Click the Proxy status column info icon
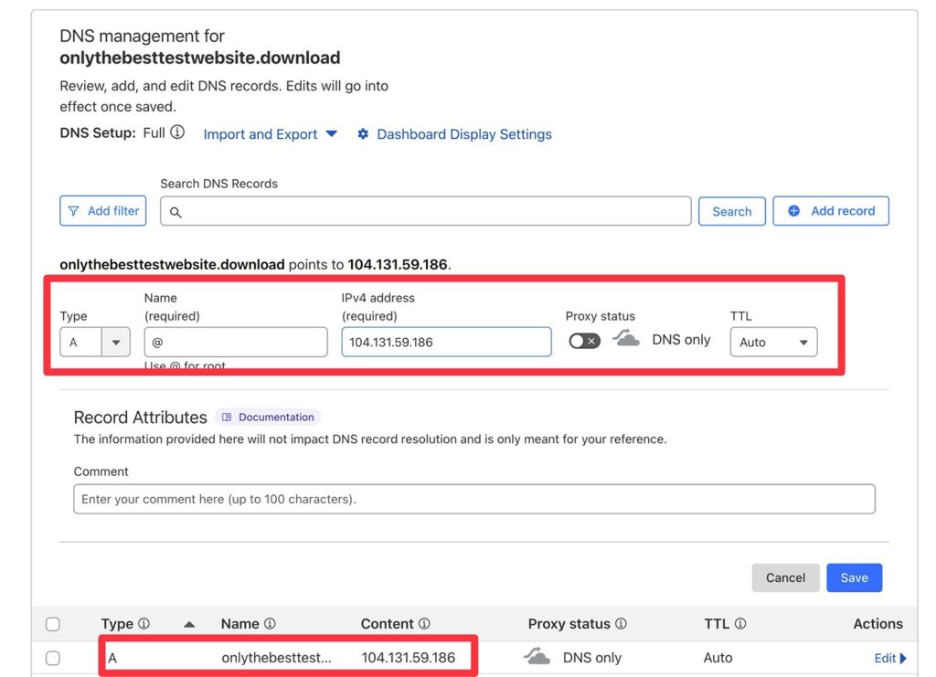936x677 pixels. click(621, 624)
